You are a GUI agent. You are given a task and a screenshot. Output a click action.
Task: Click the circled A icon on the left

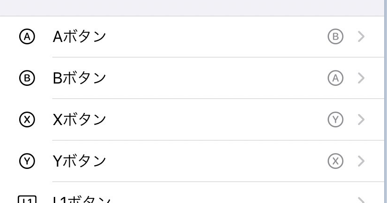click(x=27, y=36)
